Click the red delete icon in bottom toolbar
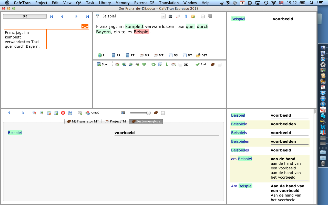 pyautogui.click(x=63, y=113)
